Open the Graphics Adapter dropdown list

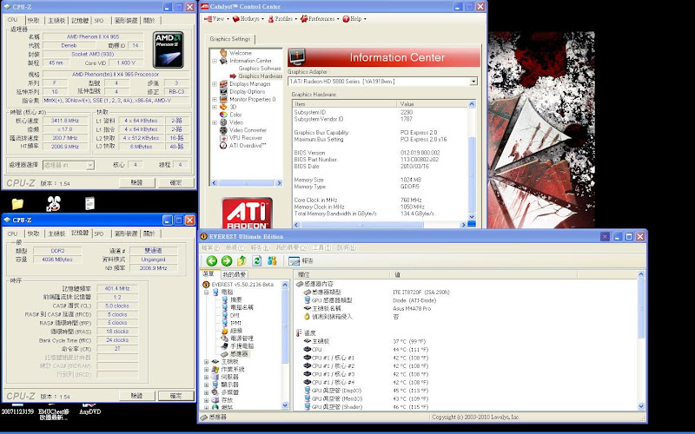coord(473,81)
